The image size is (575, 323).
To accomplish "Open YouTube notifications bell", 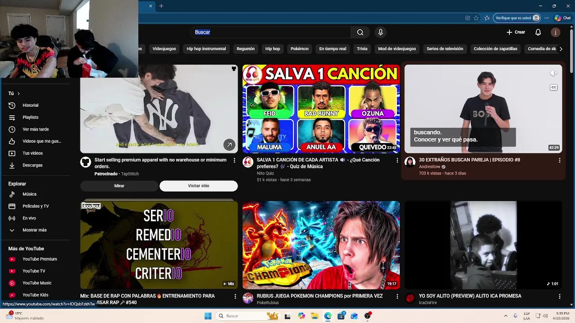I will click(538, 32).
